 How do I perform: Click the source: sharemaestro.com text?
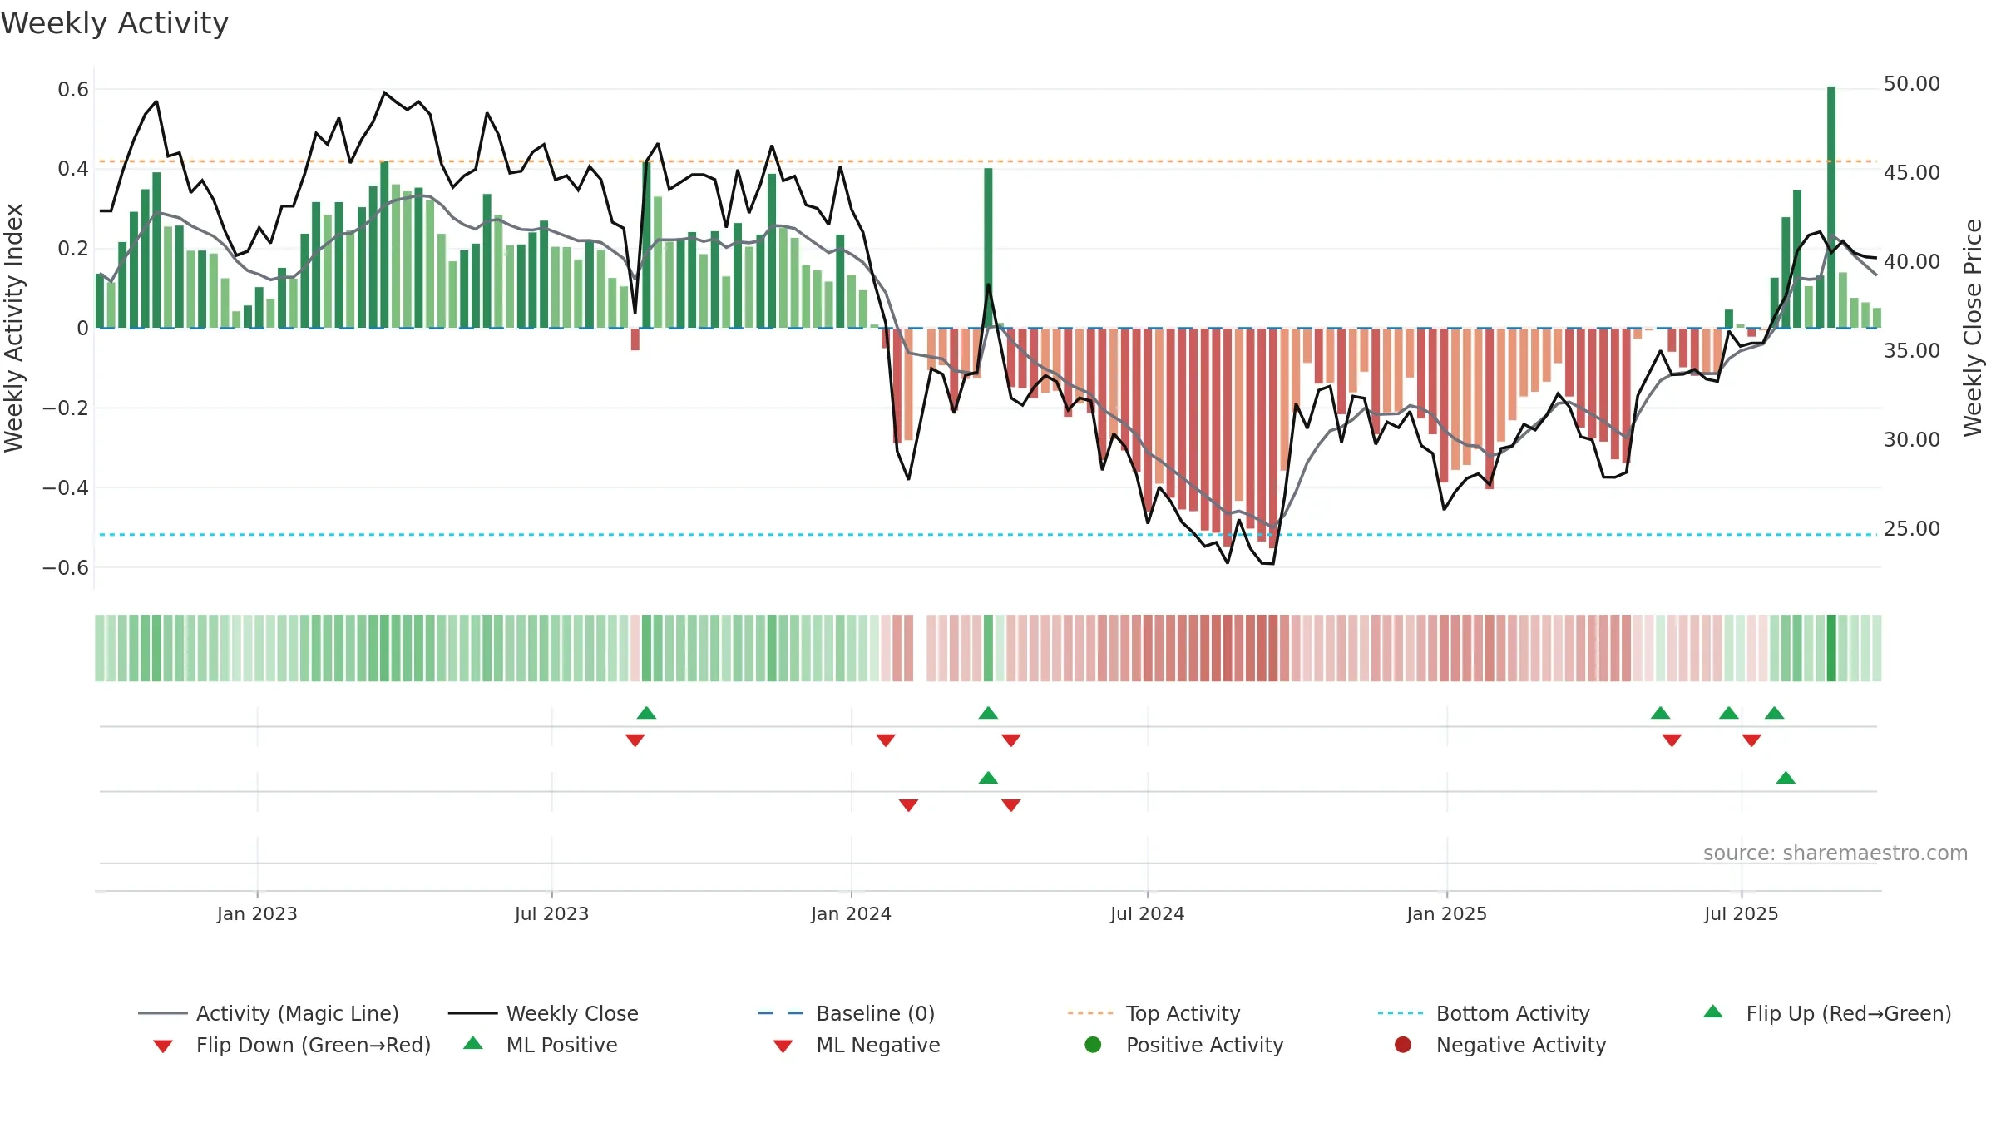click(1835, 853)
